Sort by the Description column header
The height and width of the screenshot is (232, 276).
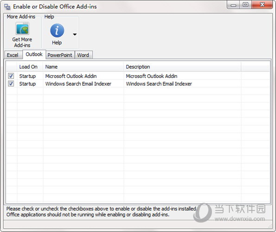182,67
